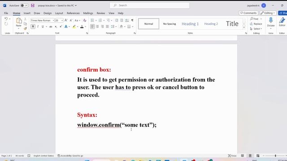Align paragraph text to the right
The width and height of the screenshot is (287, 161).
102,27
